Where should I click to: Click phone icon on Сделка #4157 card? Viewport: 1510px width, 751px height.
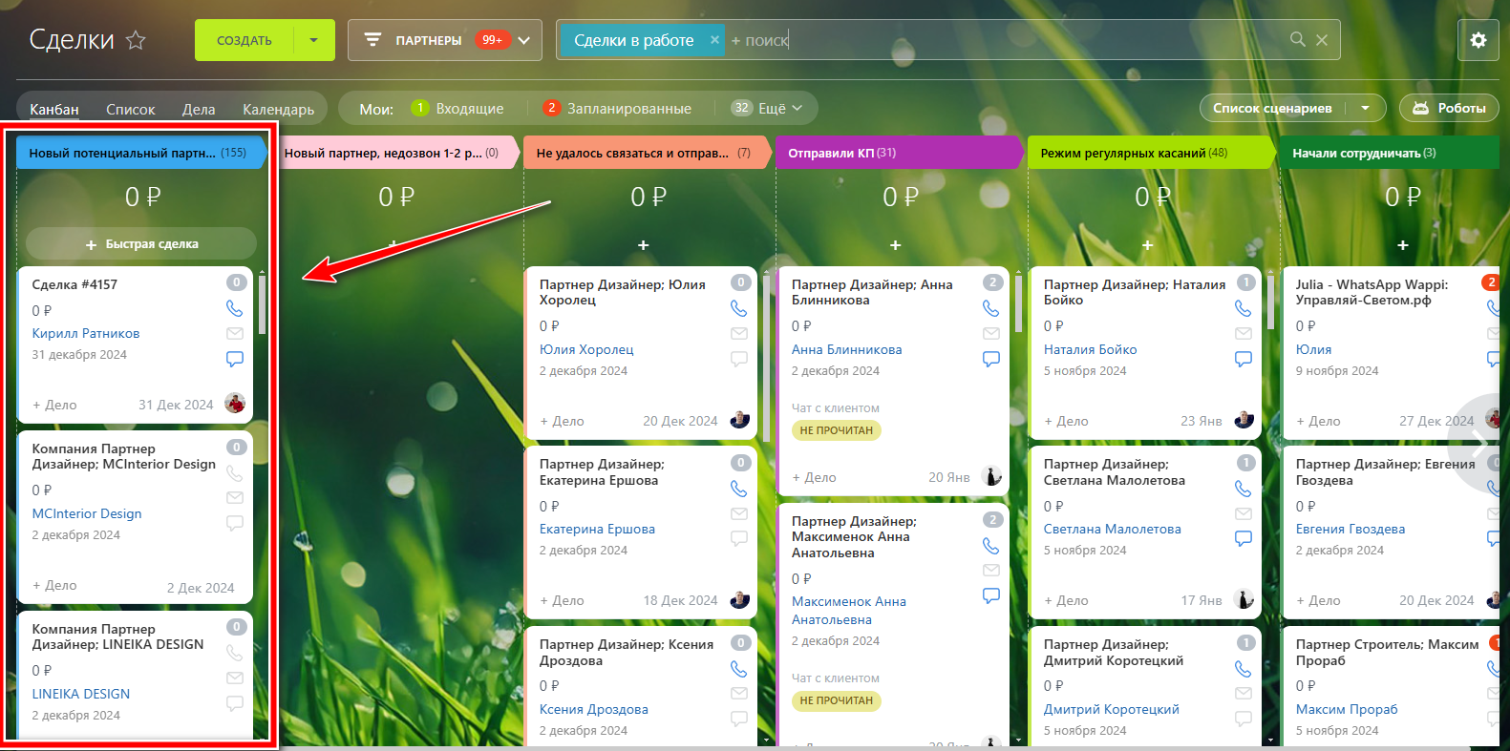[234, 308]
